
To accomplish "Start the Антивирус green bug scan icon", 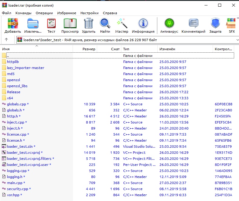I will [169, 23].
